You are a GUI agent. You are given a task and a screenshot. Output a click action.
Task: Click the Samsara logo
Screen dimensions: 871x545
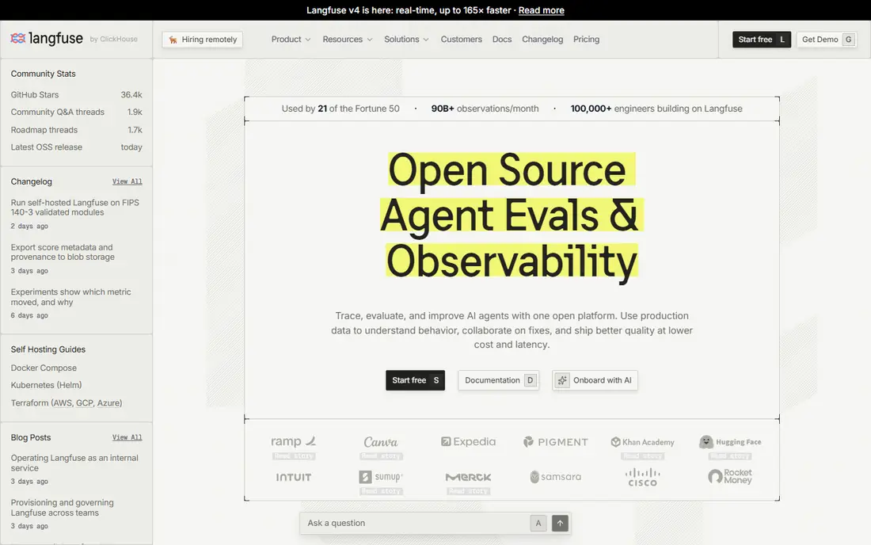(556, 477)
